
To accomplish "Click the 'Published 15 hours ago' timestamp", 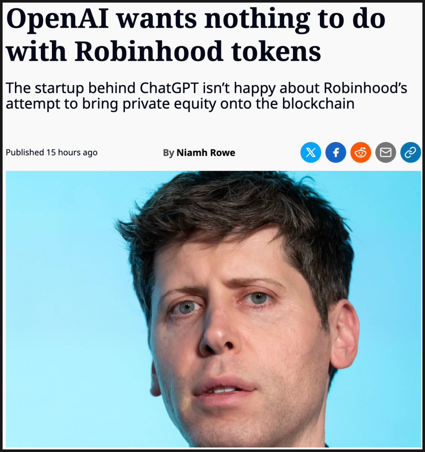I will (x=51, y=152).
